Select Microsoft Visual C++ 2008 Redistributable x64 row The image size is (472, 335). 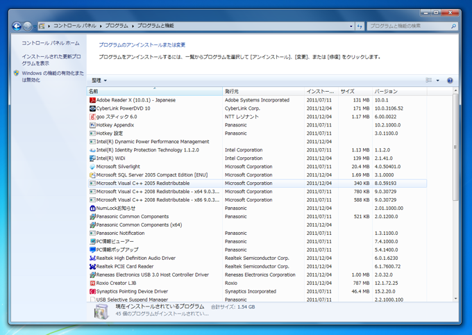coord(258,191)
